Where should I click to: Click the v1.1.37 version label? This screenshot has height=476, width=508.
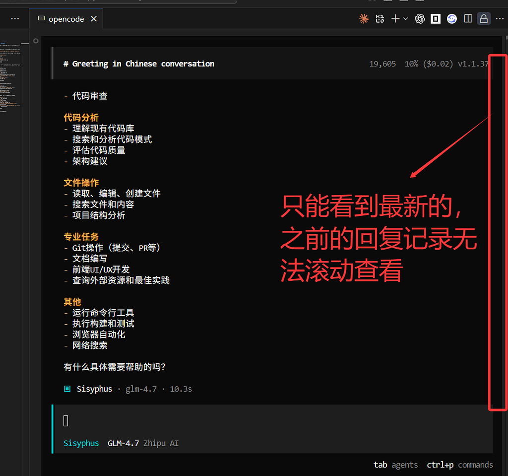(473, 64)
